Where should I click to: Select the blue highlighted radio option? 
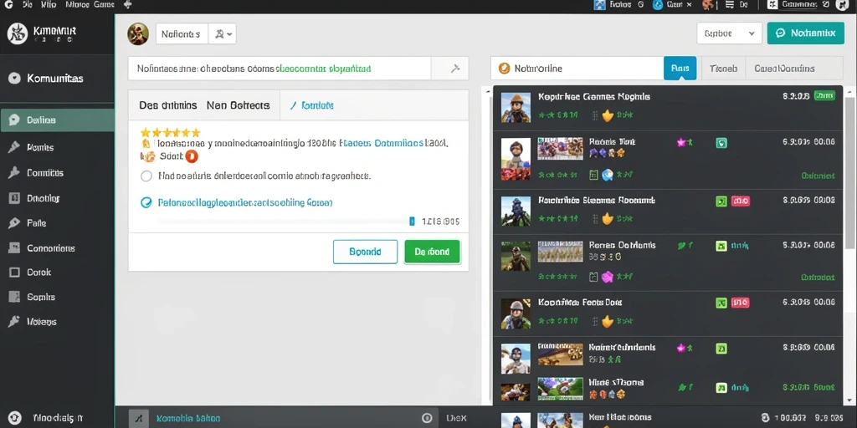tap(146, 202)
